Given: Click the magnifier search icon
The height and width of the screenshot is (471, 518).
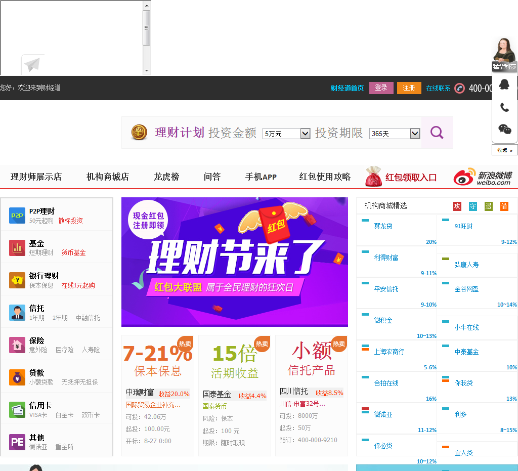Looking at the screenshot, I should [437, 133].
